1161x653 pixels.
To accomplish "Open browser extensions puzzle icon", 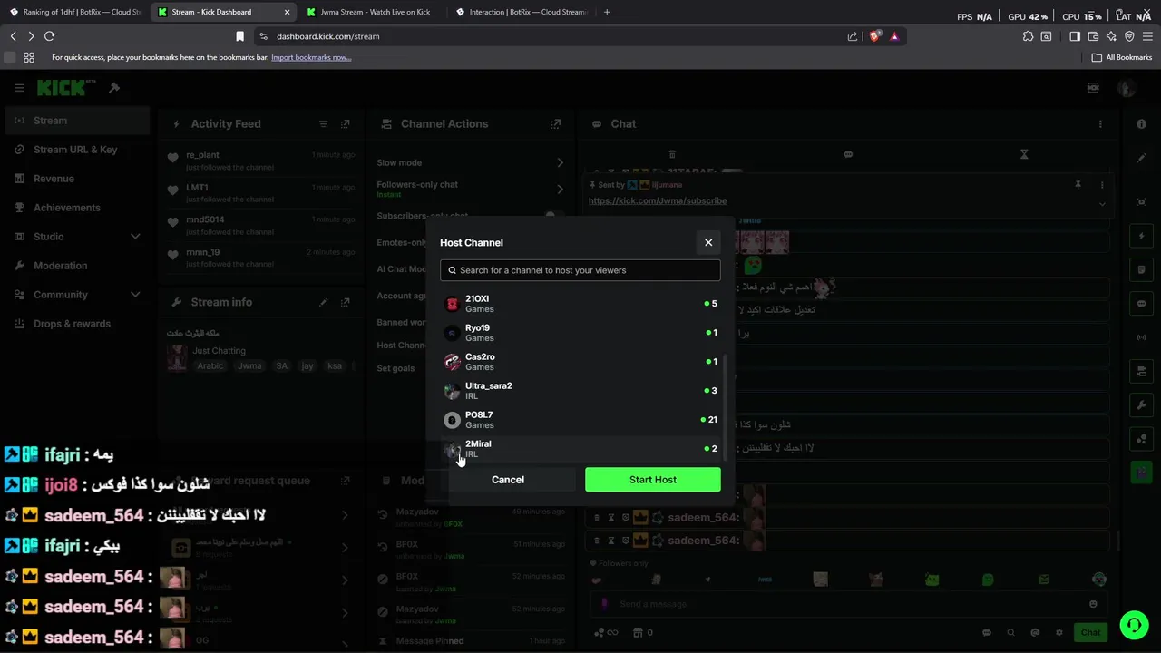I will point(1027,36).
